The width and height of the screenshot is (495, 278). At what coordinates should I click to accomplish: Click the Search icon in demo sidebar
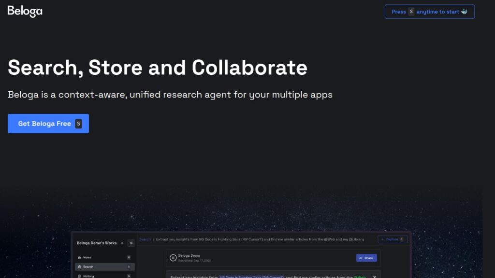click(x=79, y=267)
